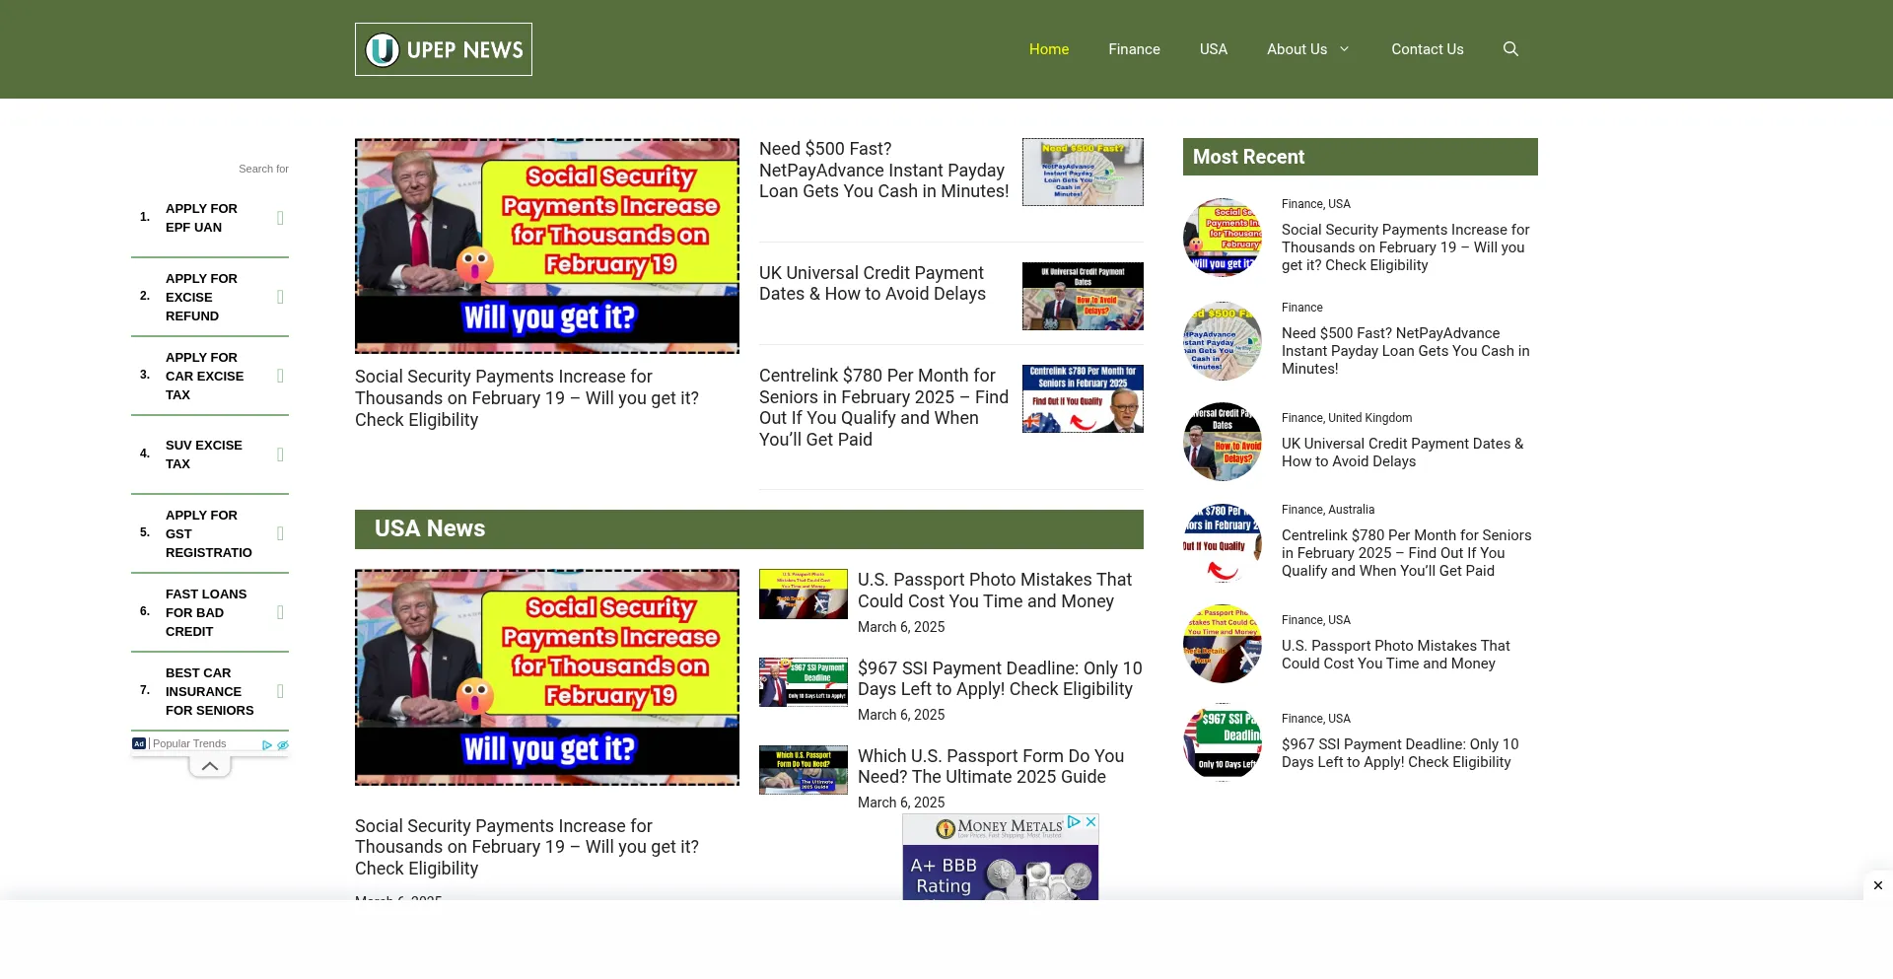Open Which U.S. Passport Form thumbnail
This screenshot has height=979, width=1893.
click(804, 770)
